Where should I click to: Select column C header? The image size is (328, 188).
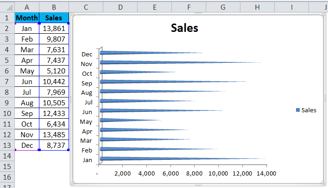click(86, 7)
